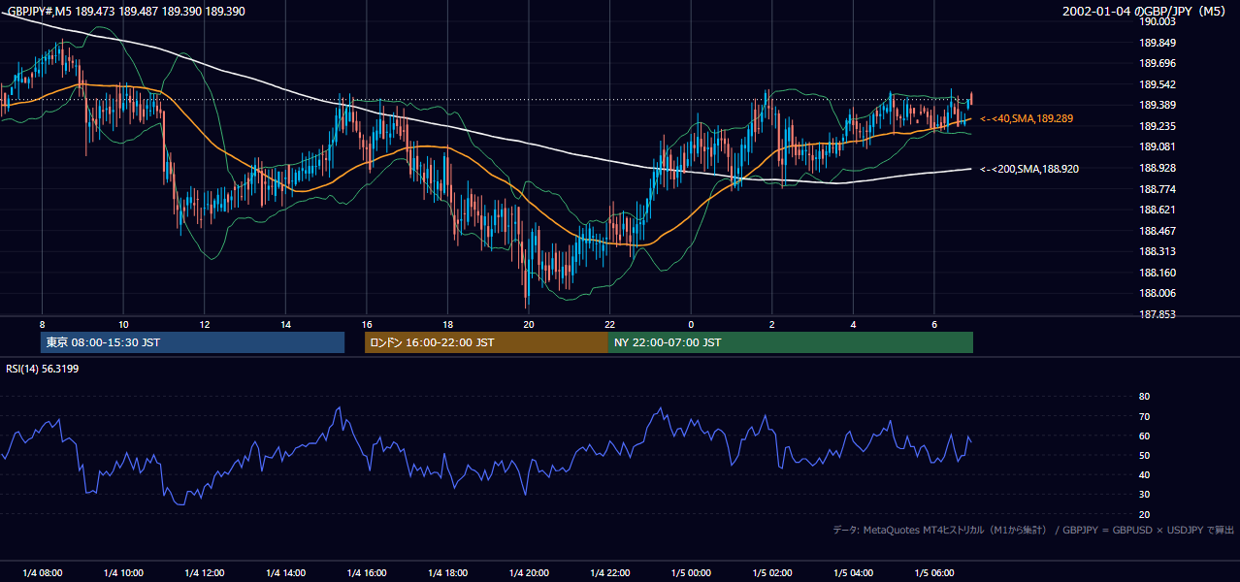1240x582 pixels.
Task: Click the price level 189.081
Action: coord(1158,146)
